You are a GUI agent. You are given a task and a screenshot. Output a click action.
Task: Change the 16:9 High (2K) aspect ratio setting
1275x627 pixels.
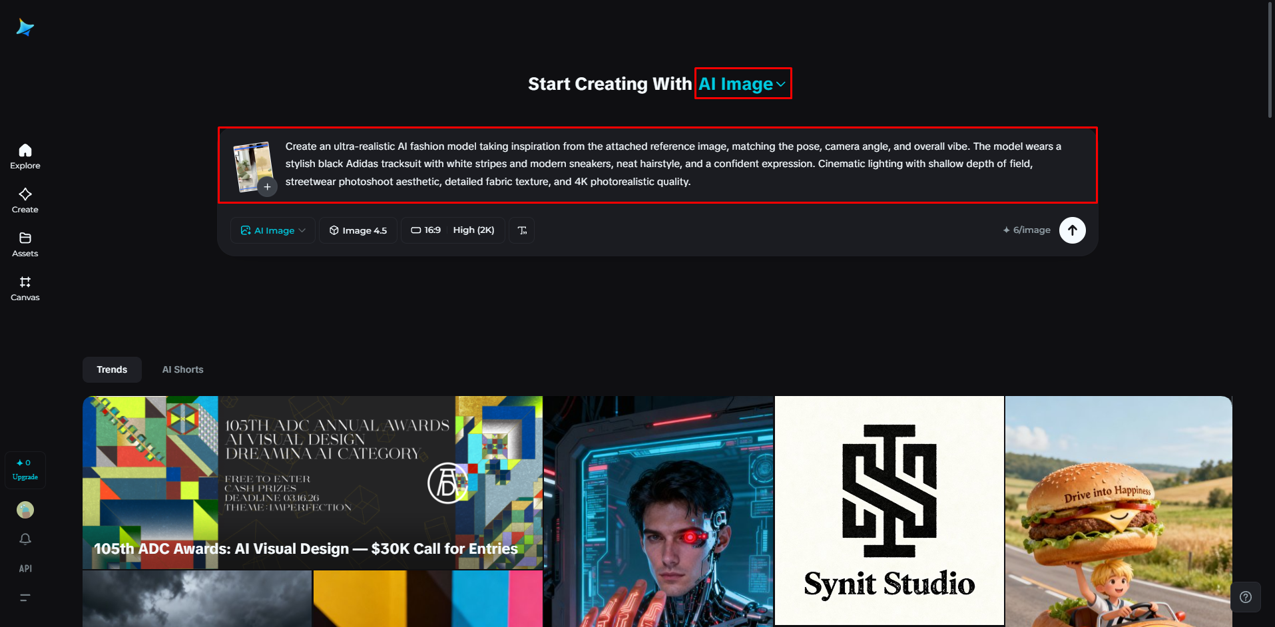(x=453, y=230)
